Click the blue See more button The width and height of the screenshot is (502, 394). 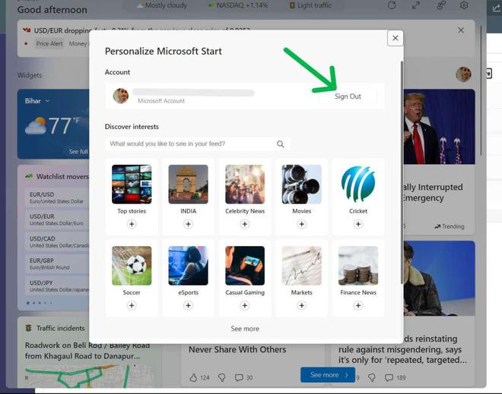[x=328, y=375]
